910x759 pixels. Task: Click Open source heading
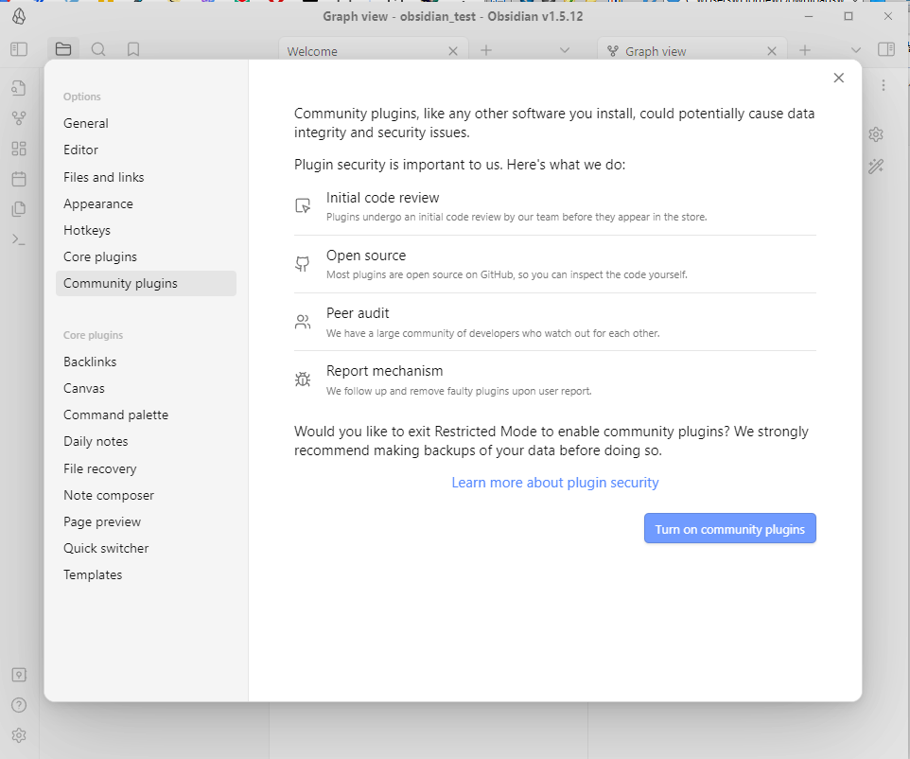[x=366, y=256]
